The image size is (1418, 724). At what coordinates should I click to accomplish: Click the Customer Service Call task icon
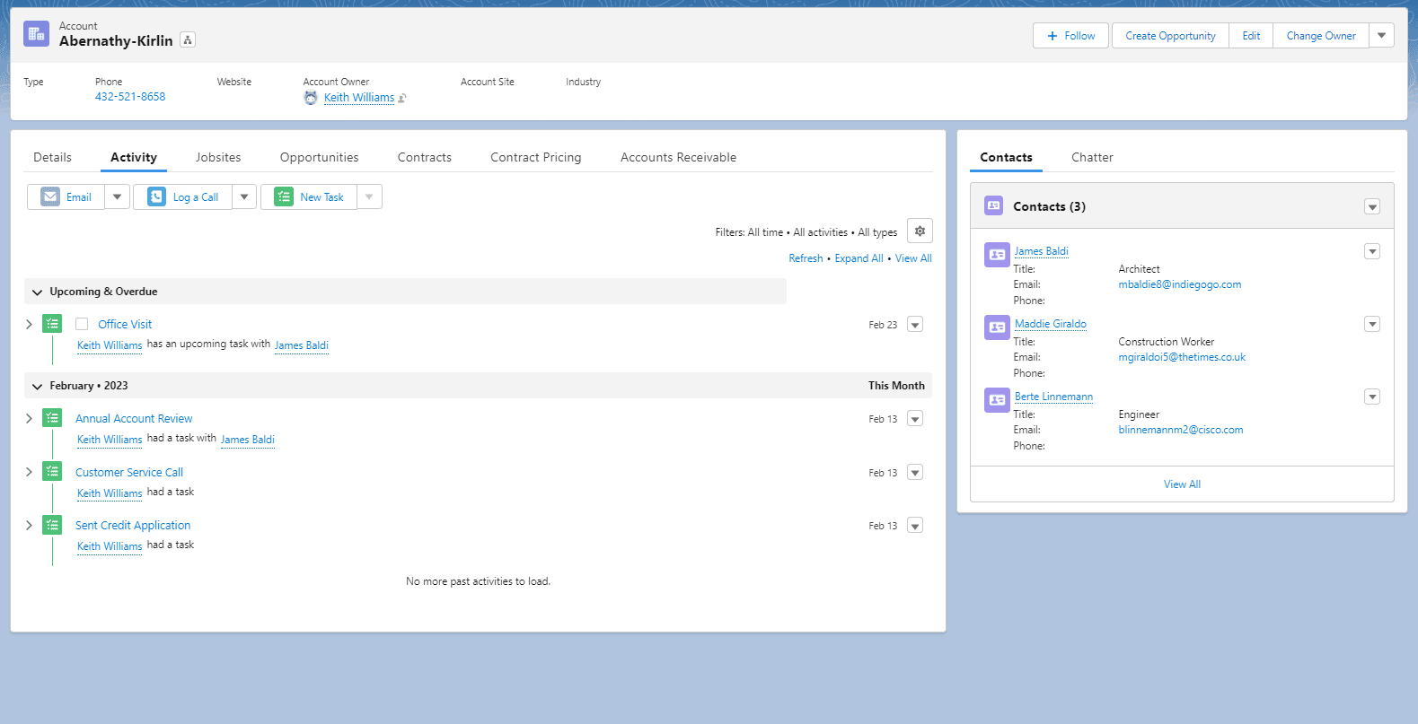pos(52,472)
